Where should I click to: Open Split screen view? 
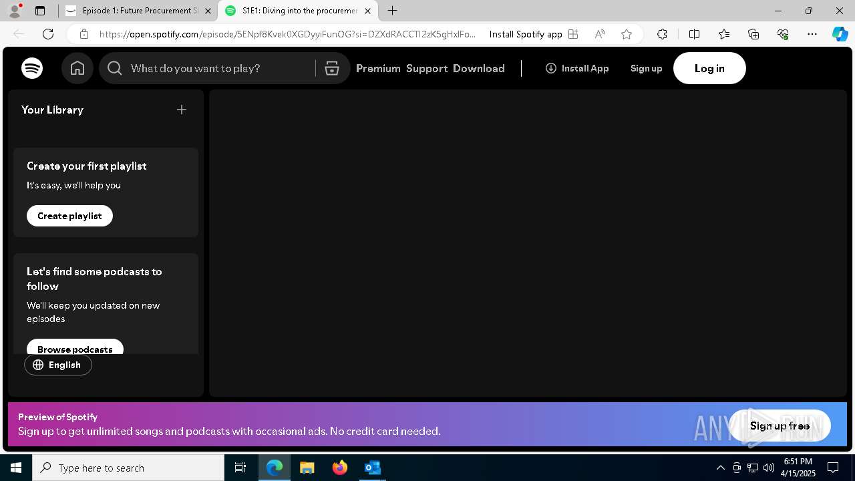point(694,34)
